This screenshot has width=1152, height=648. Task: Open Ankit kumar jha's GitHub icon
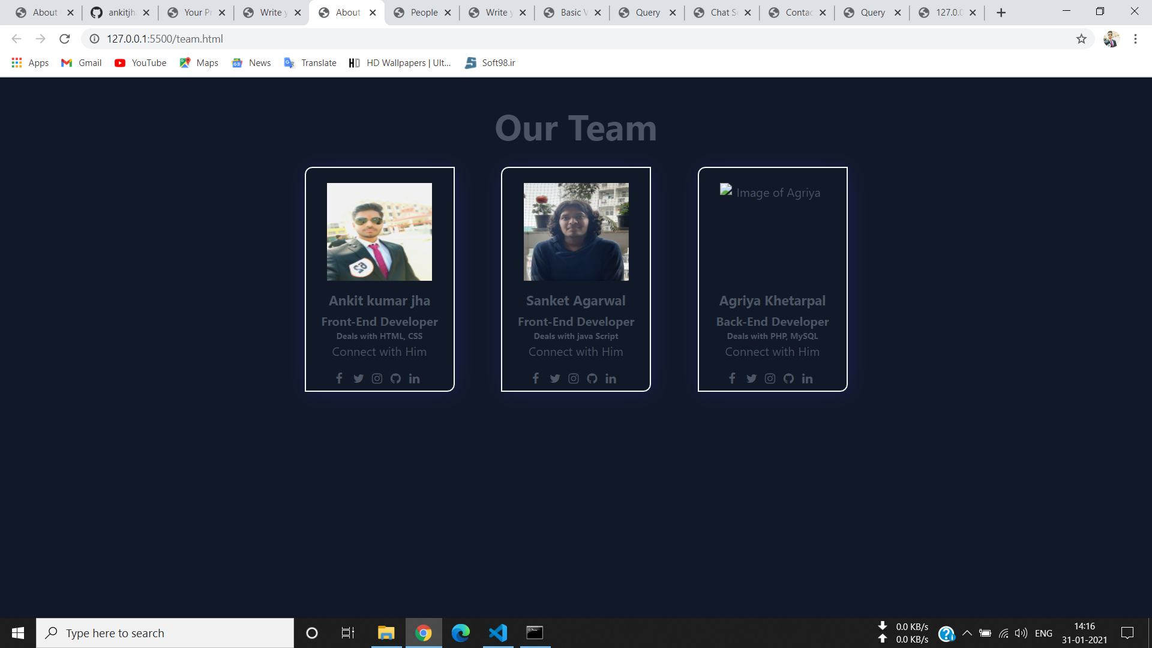coord(395,378)
